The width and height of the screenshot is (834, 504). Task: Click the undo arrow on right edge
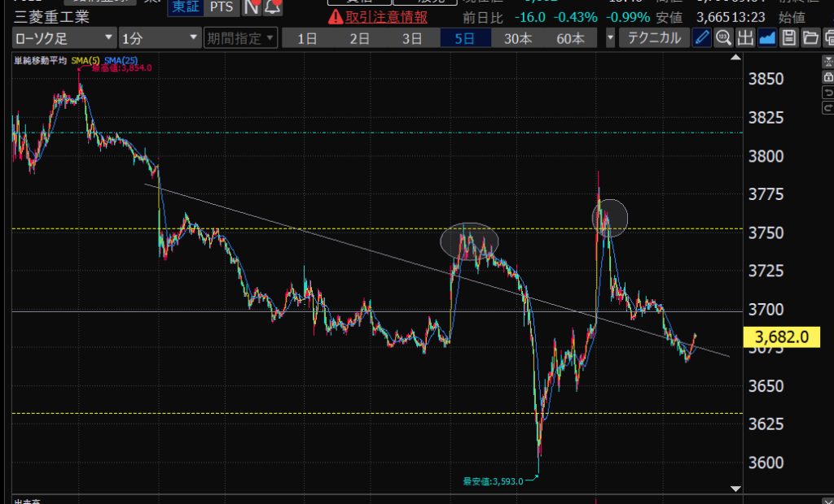point(828,91)
